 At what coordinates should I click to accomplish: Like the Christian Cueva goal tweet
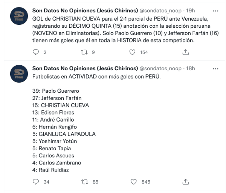coord(133,53)
